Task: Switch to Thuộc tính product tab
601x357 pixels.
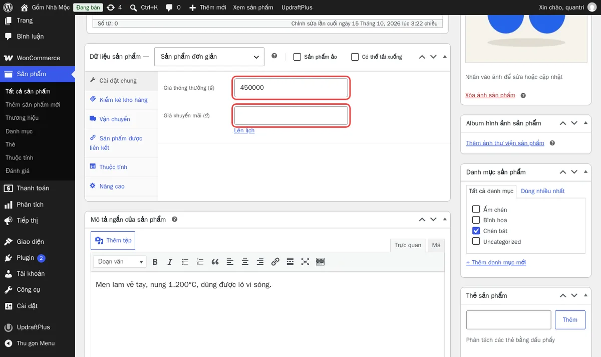Action: pyautogui.click(x=122, y=167)
